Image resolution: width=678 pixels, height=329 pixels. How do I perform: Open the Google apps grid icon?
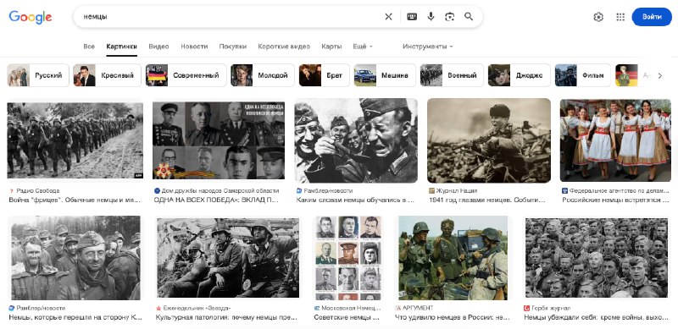click(x=620, y=17)
